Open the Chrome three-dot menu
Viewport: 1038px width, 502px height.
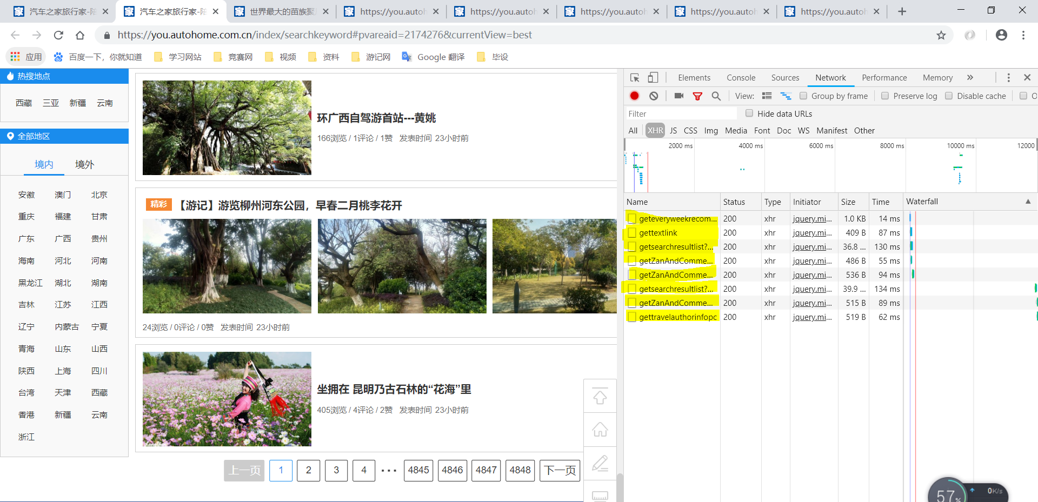(x=1023, y=35)
